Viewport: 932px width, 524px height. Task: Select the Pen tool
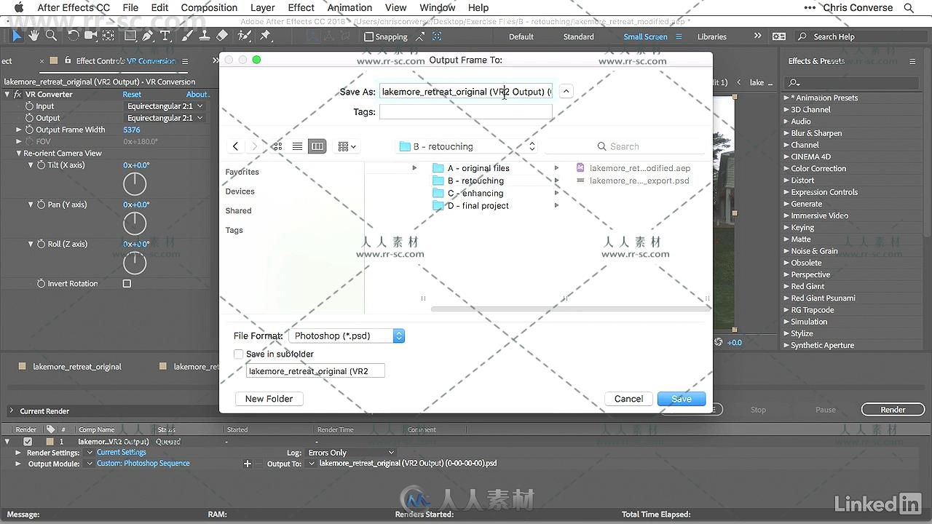148,36
